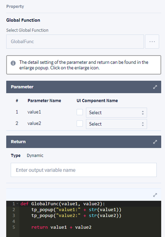Enlarge the code editor via expand icon
Viewport: 165px width, 237px height.
click(x=155, y=195)
